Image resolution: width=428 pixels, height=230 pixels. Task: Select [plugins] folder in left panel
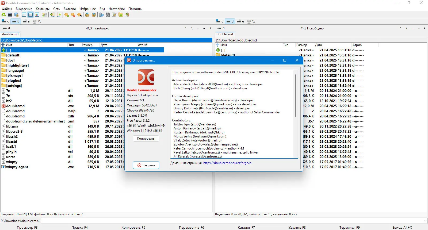click(x=14, y=80)
